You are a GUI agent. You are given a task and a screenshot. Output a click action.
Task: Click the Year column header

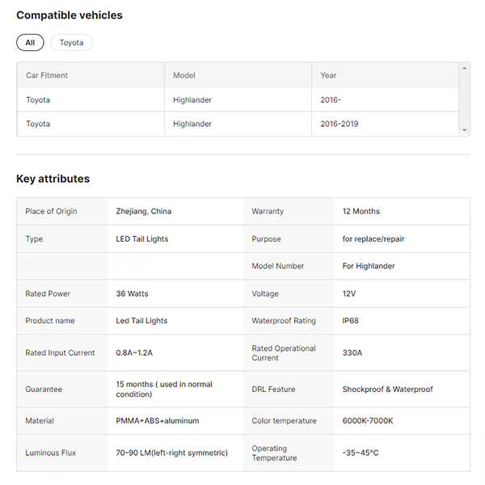(328, 75)
